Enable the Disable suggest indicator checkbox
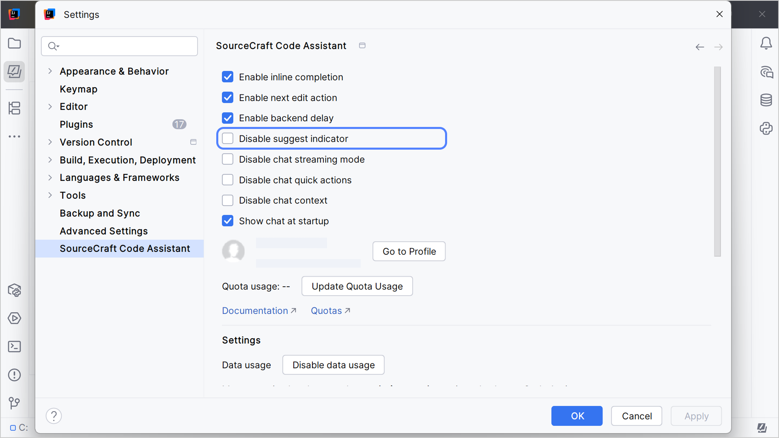Screen dimensions: 779x438 click(x=228, y=138)
